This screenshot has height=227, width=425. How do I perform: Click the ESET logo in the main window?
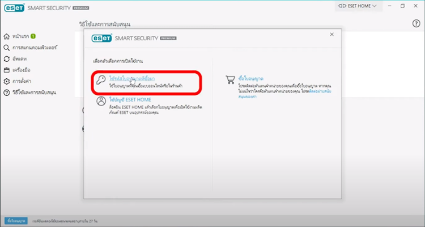coord(14,8)
